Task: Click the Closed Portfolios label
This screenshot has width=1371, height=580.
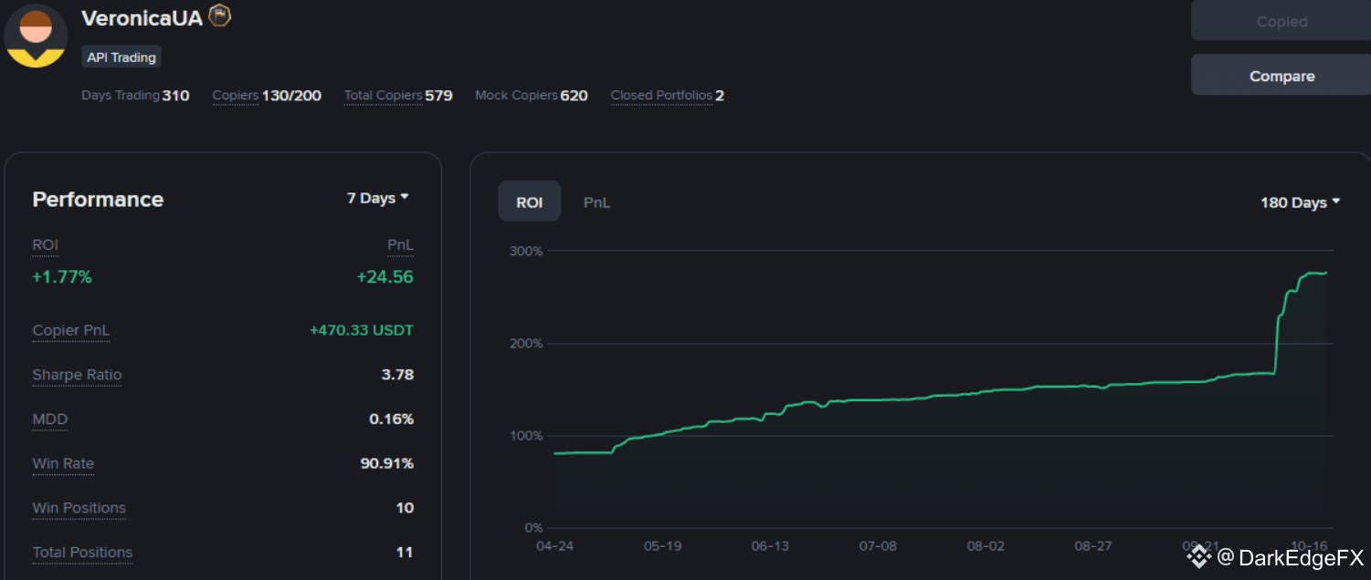Action: [660, 96]
